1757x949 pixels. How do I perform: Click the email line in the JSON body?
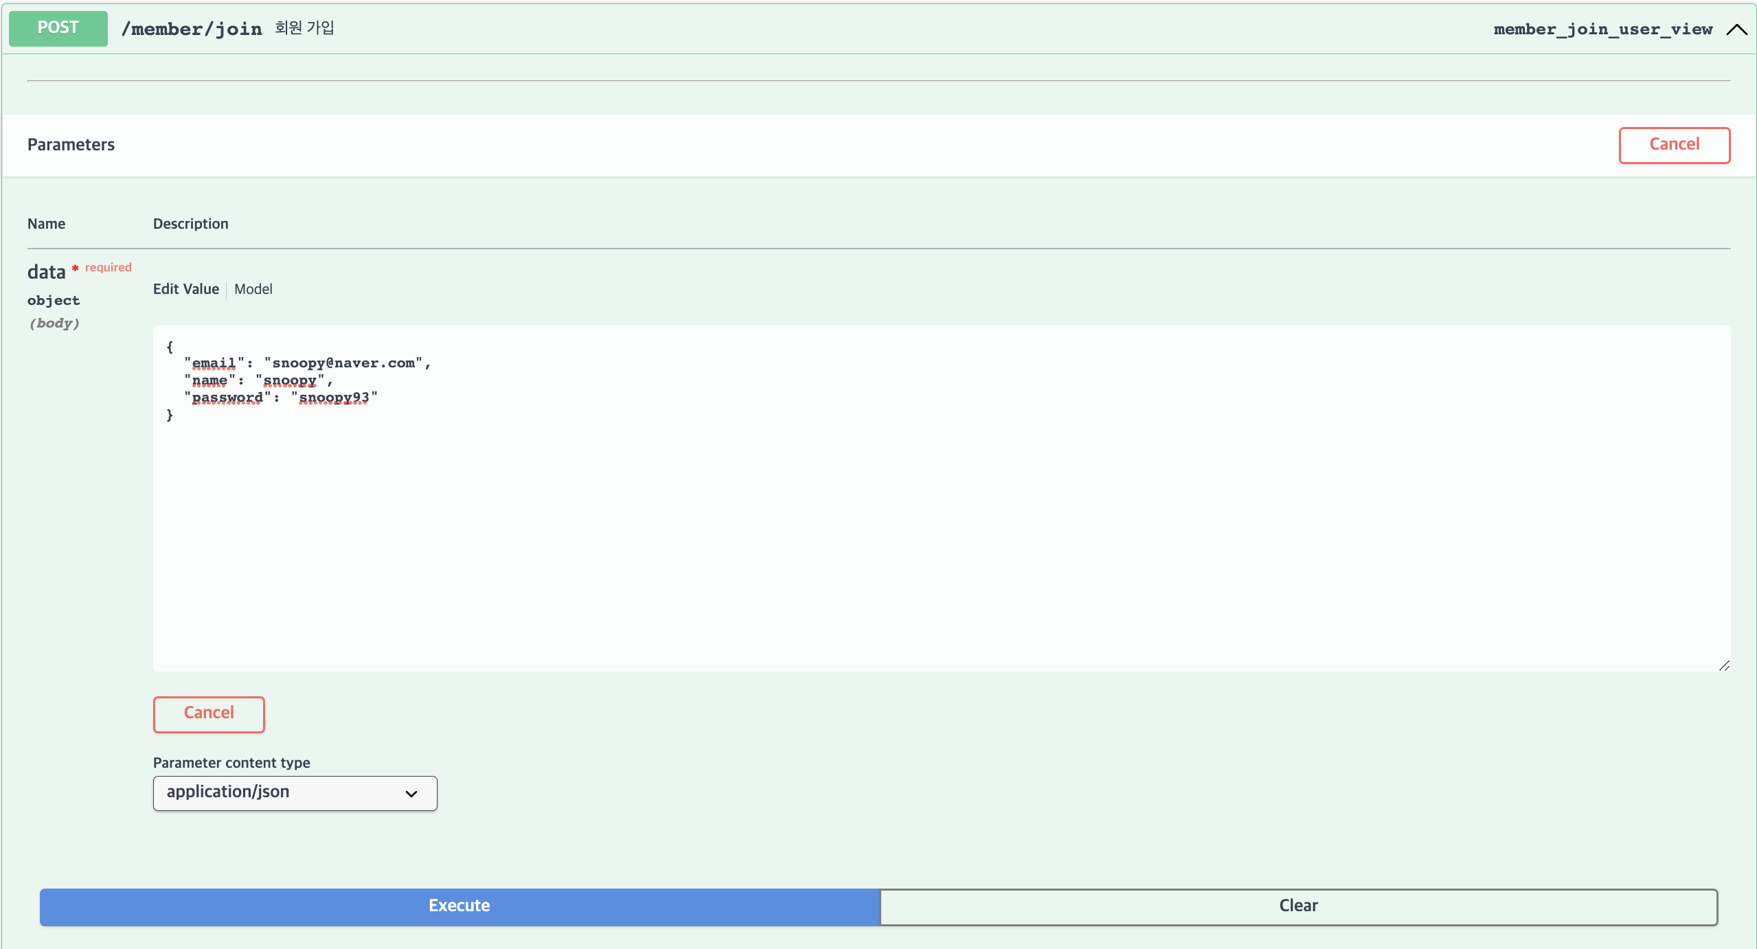(308, 363)
